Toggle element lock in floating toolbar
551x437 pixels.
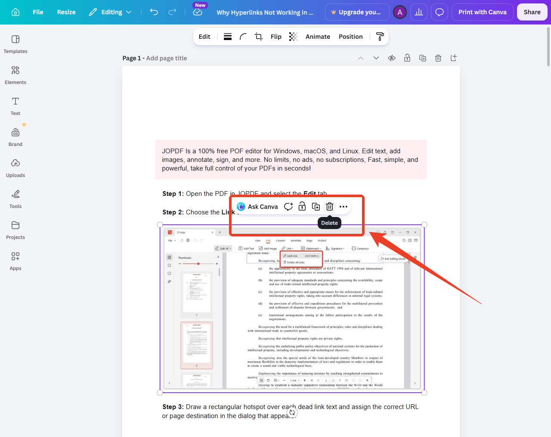302,207
